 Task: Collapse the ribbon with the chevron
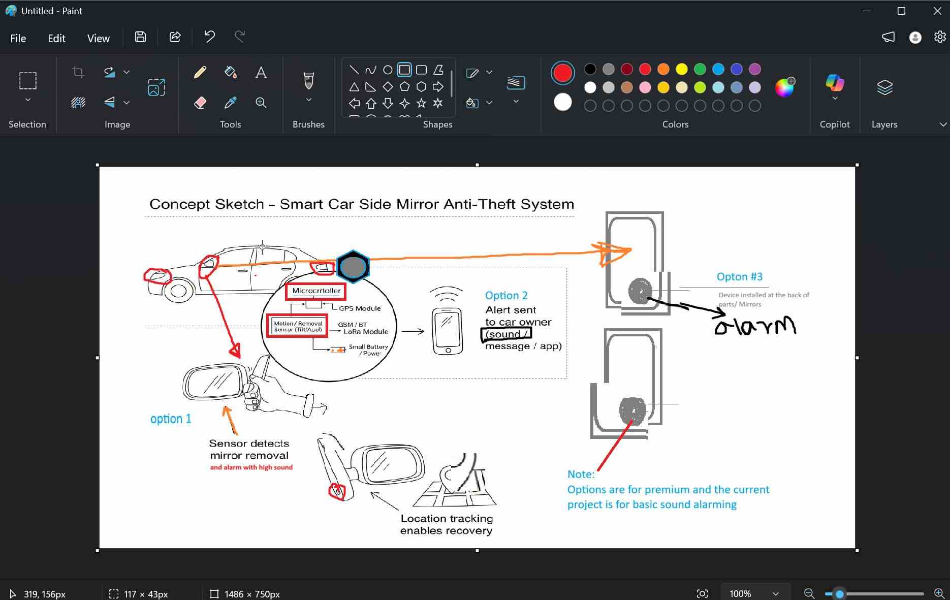tap(943, 124)
